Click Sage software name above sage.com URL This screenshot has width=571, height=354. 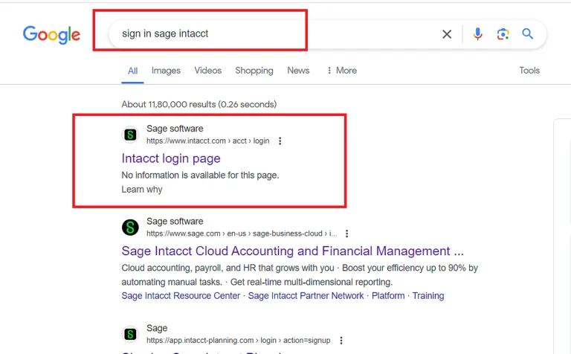pyautogui.click(x=175, y=221)
